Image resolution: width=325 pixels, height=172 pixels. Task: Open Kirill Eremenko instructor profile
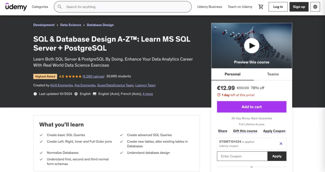point(62,85)
